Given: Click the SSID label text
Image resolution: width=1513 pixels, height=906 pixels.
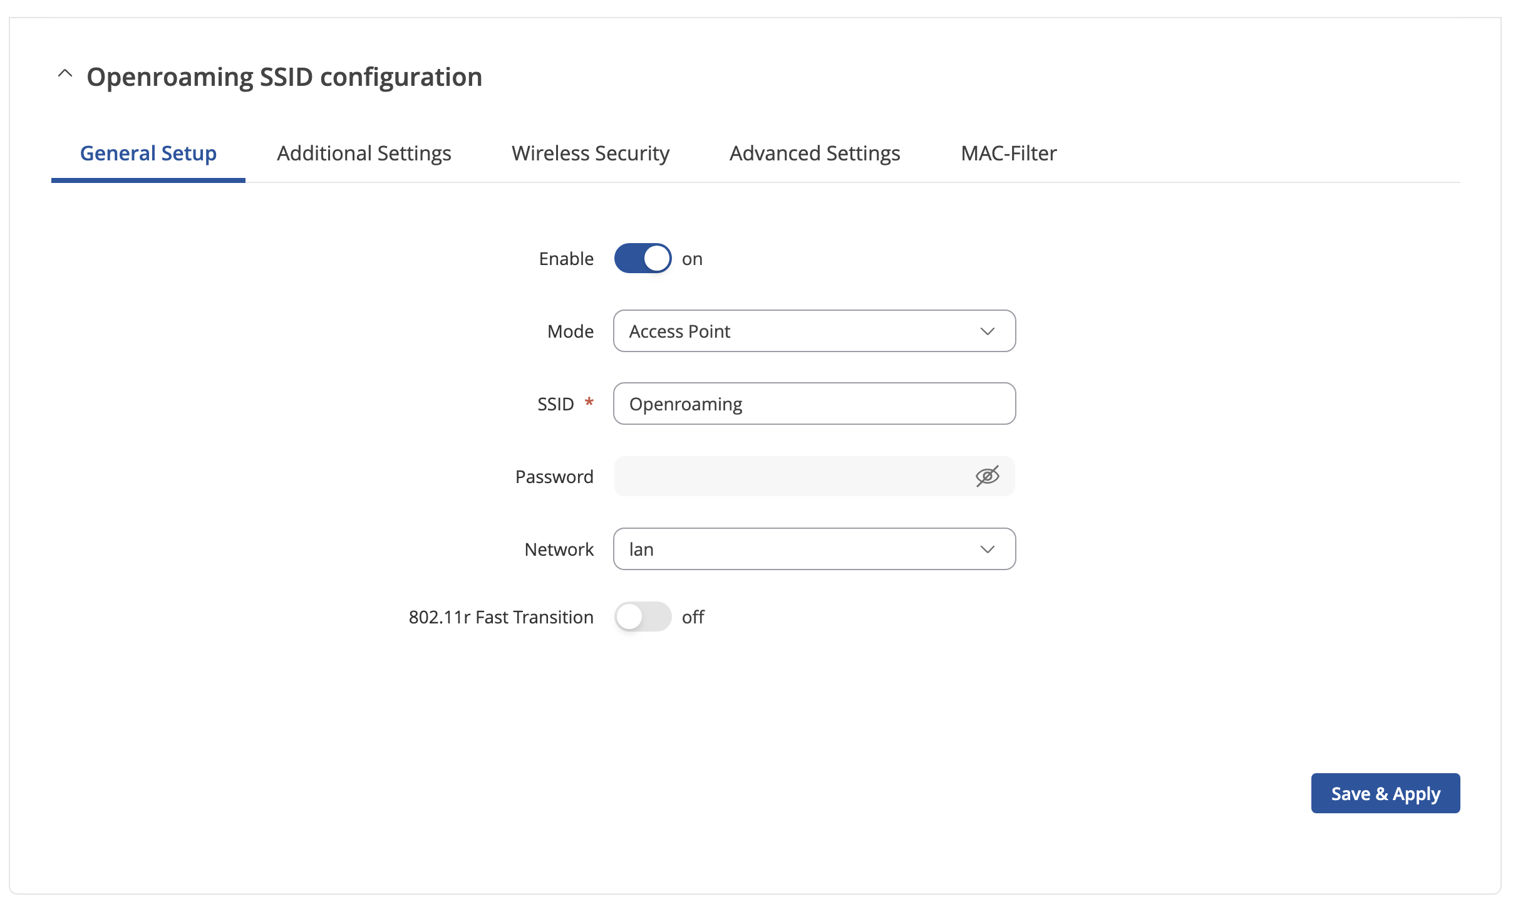Looking at the screenshot, I should tap(555, 404).
